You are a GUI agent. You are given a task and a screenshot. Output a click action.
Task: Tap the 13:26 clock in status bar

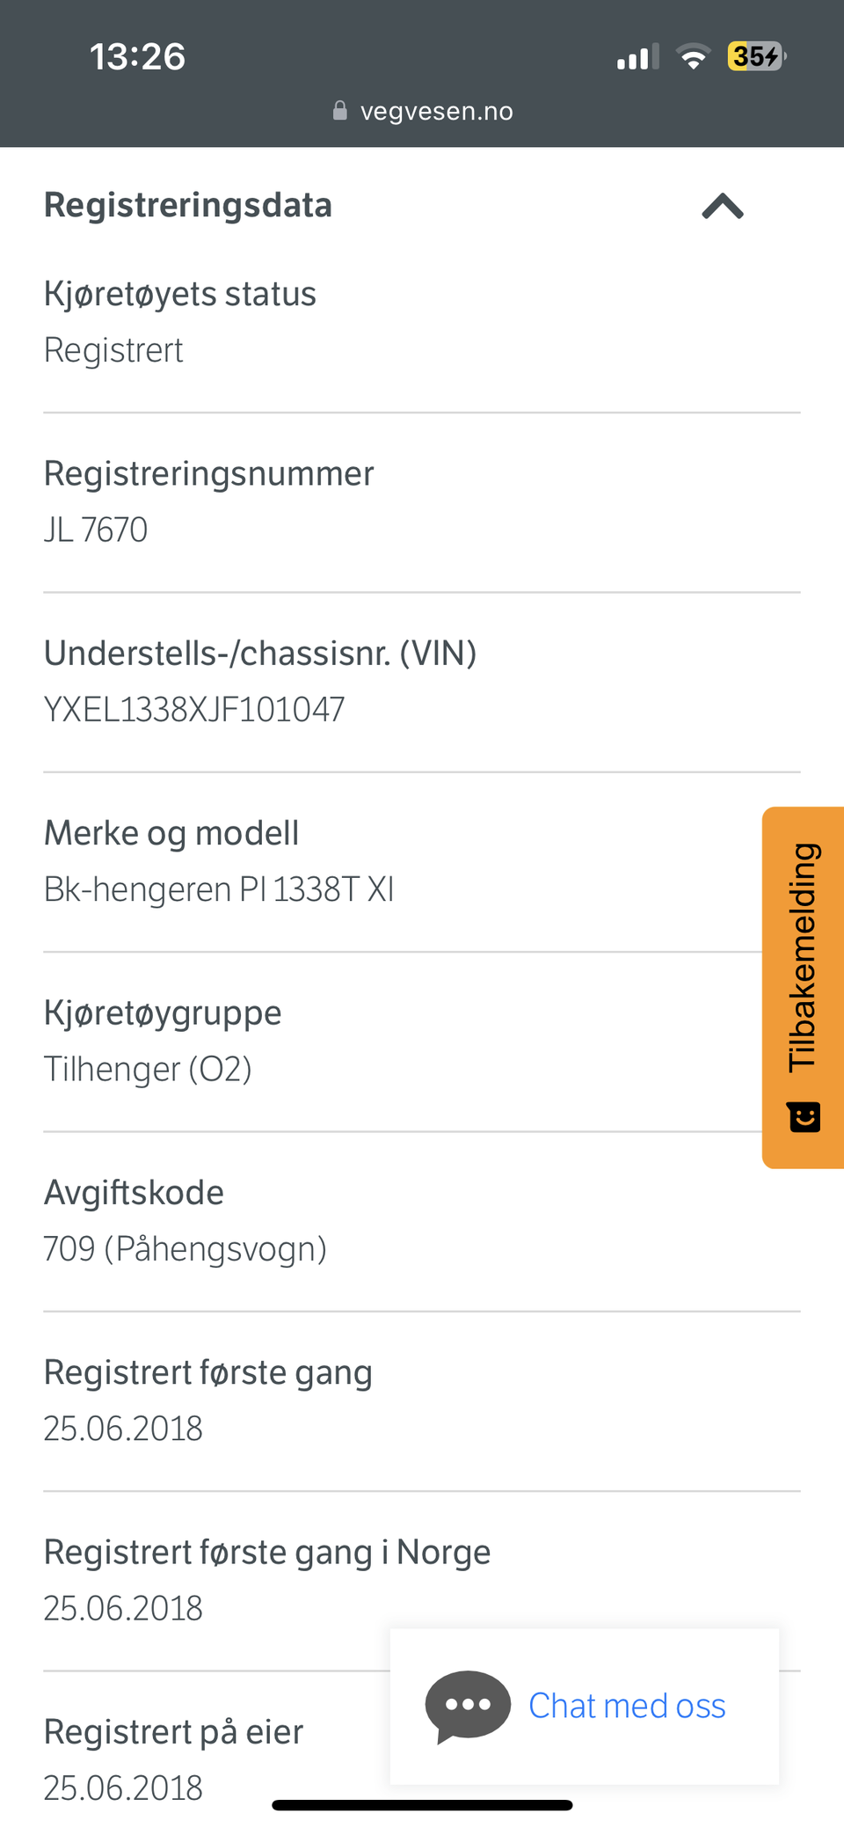click(x=137, y=57)
